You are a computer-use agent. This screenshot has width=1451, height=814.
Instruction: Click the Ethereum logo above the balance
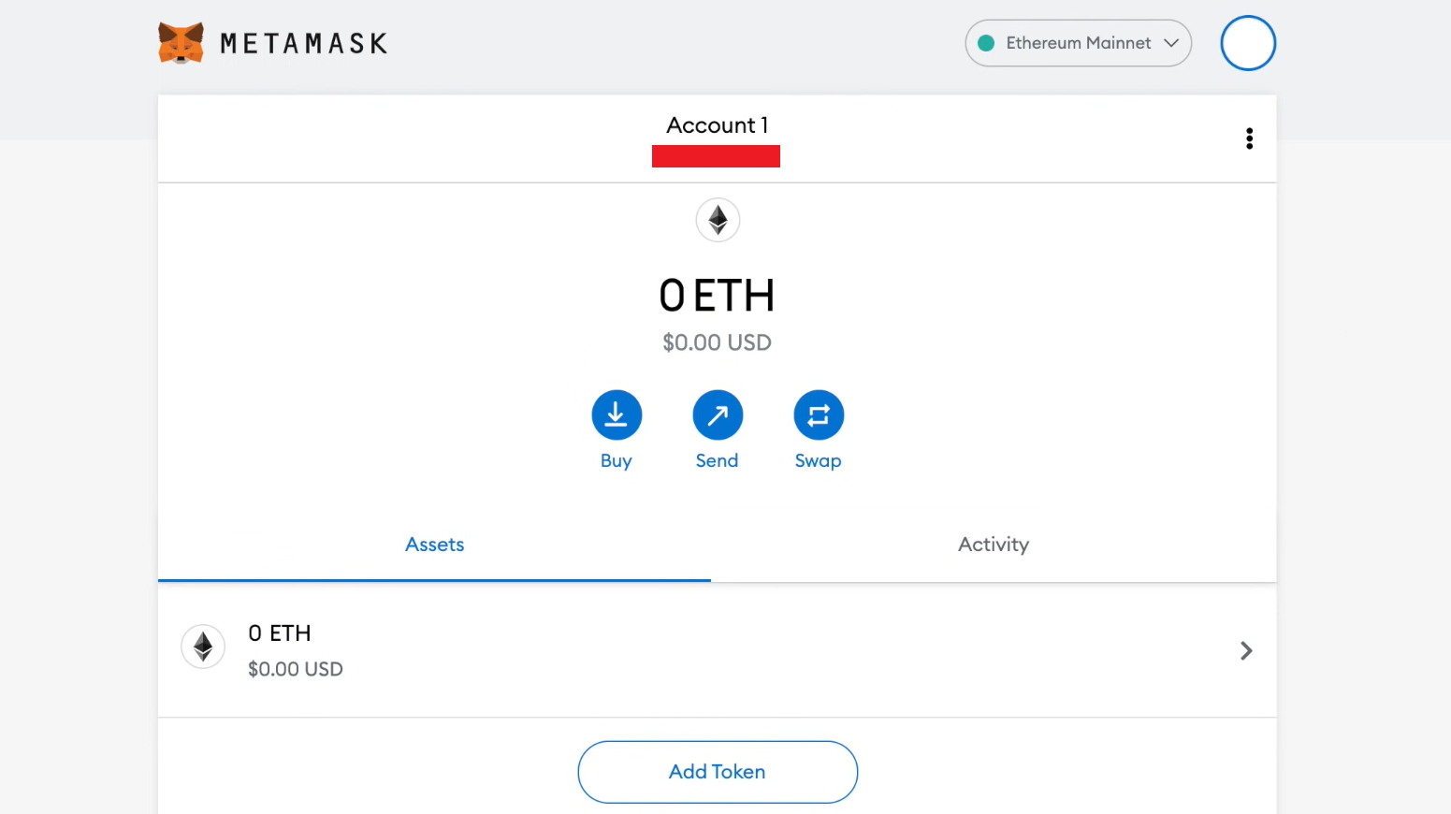point(718,220)
